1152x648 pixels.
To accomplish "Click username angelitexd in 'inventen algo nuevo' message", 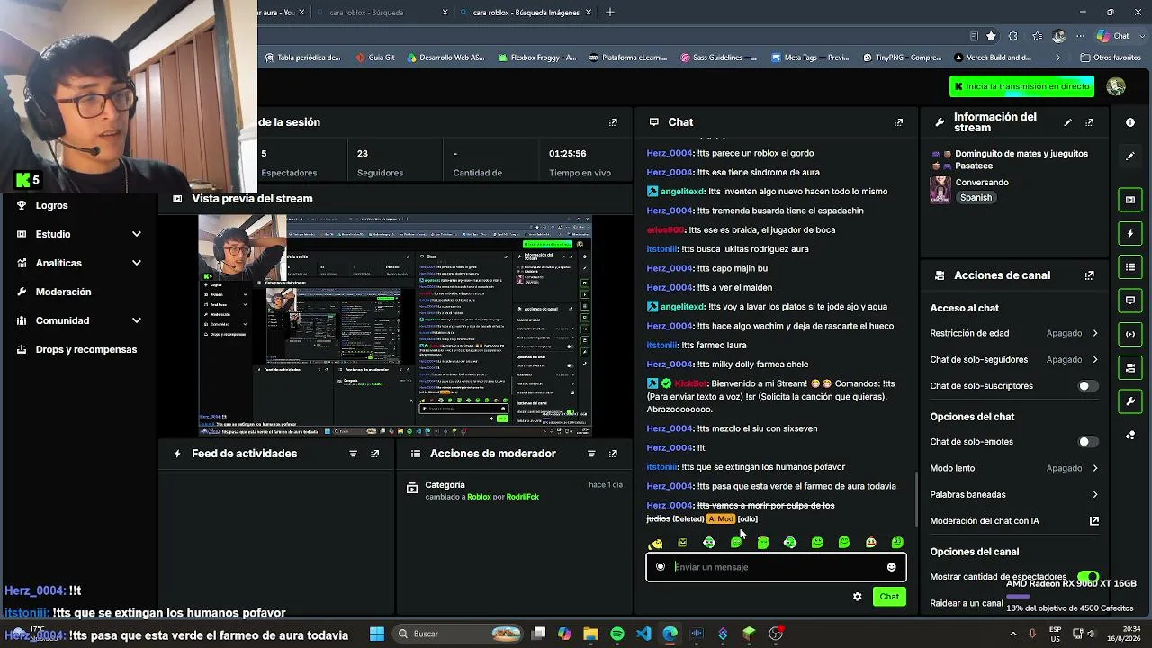I will point(682,192).
